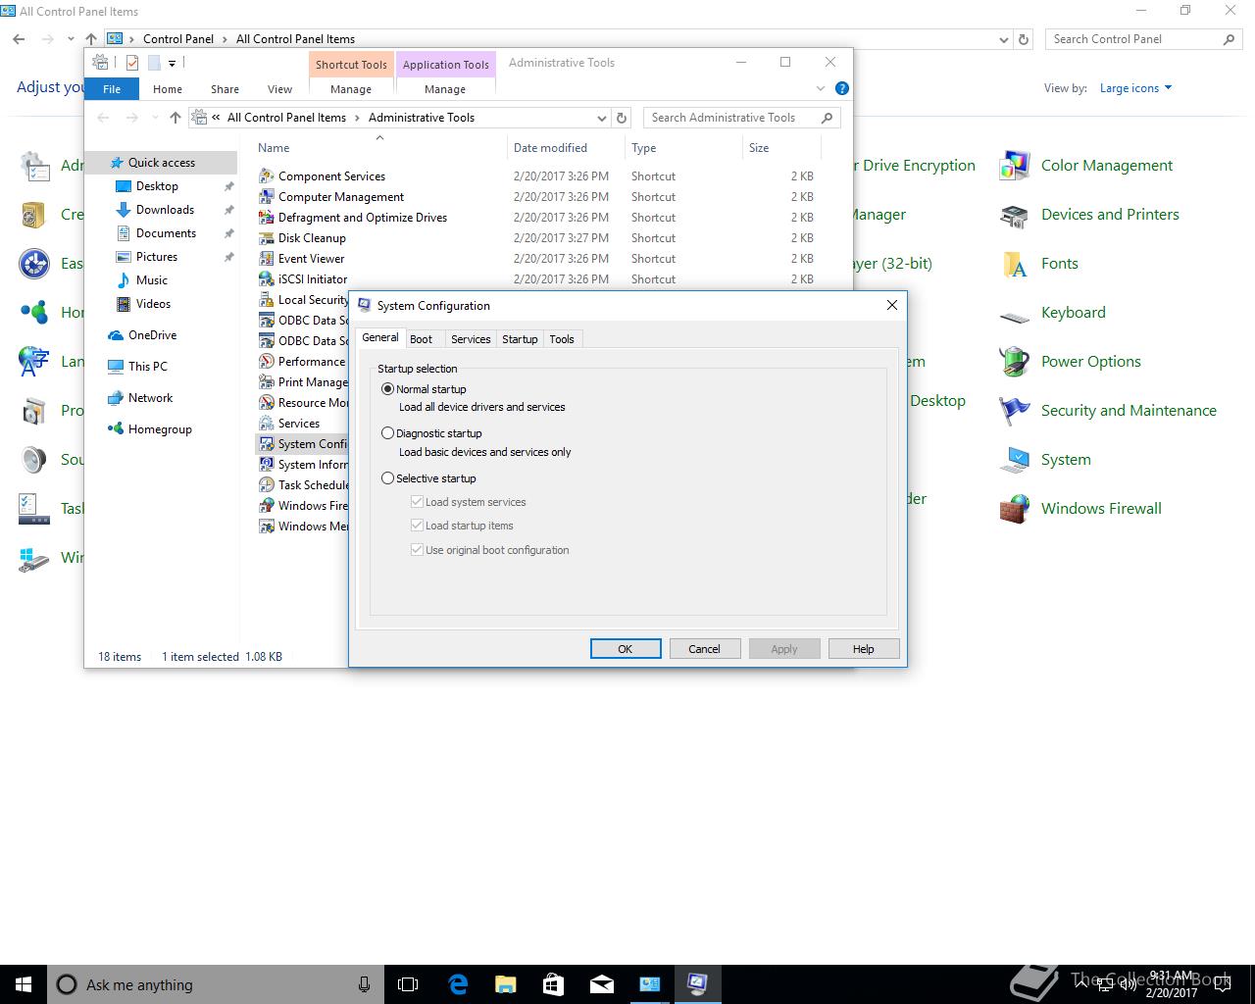Open the Windows Start menu
This screenshot has width=1255, height=1004.
pos(24,984)
